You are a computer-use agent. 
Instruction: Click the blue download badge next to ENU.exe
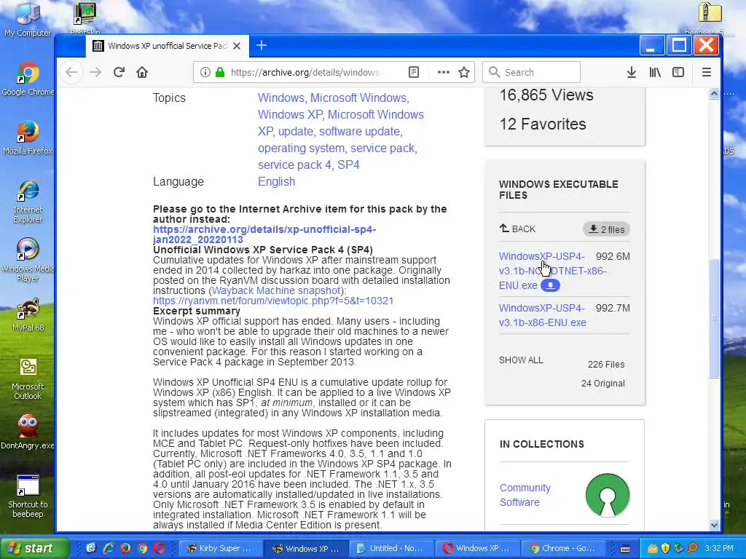[x=551, y=285]
